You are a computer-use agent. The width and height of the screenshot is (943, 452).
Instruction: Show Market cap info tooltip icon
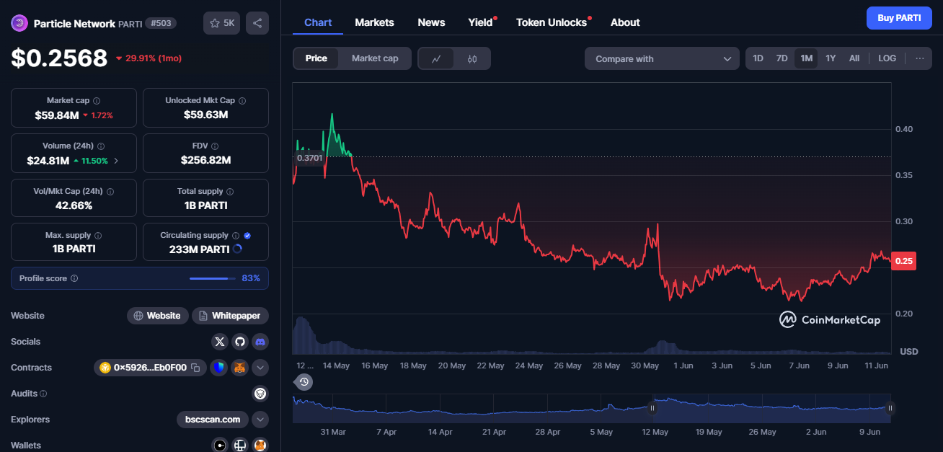point(97,101)
